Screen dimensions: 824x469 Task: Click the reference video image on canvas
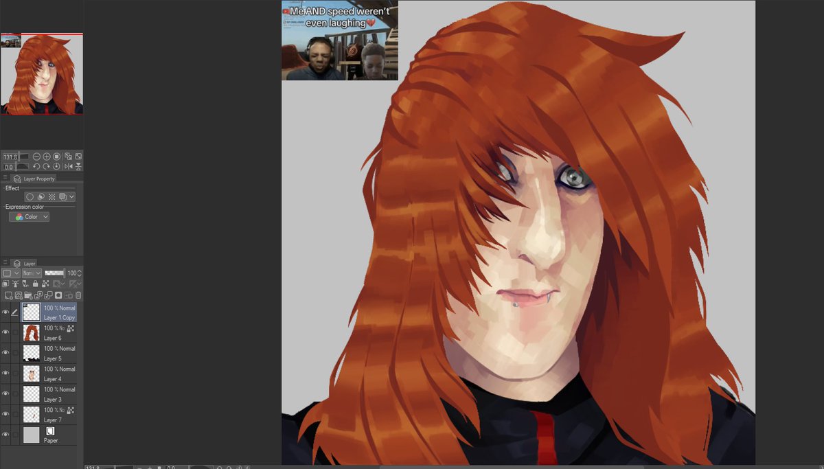(340, 41)
